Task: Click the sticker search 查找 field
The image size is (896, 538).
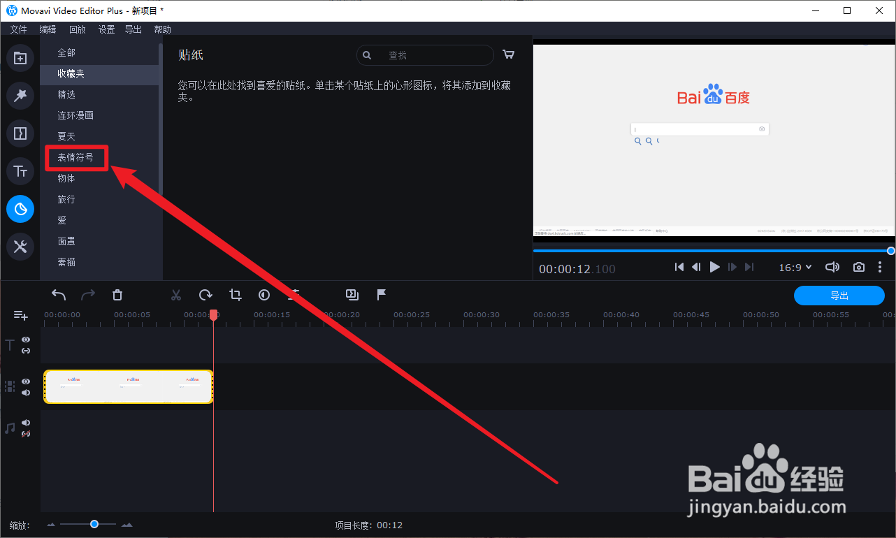Action: pos(425,55)
